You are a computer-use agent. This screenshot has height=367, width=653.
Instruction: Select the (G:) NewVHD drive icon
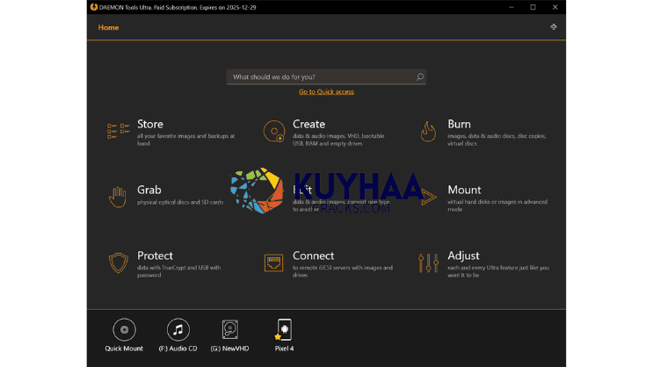(x=230, y=329)
